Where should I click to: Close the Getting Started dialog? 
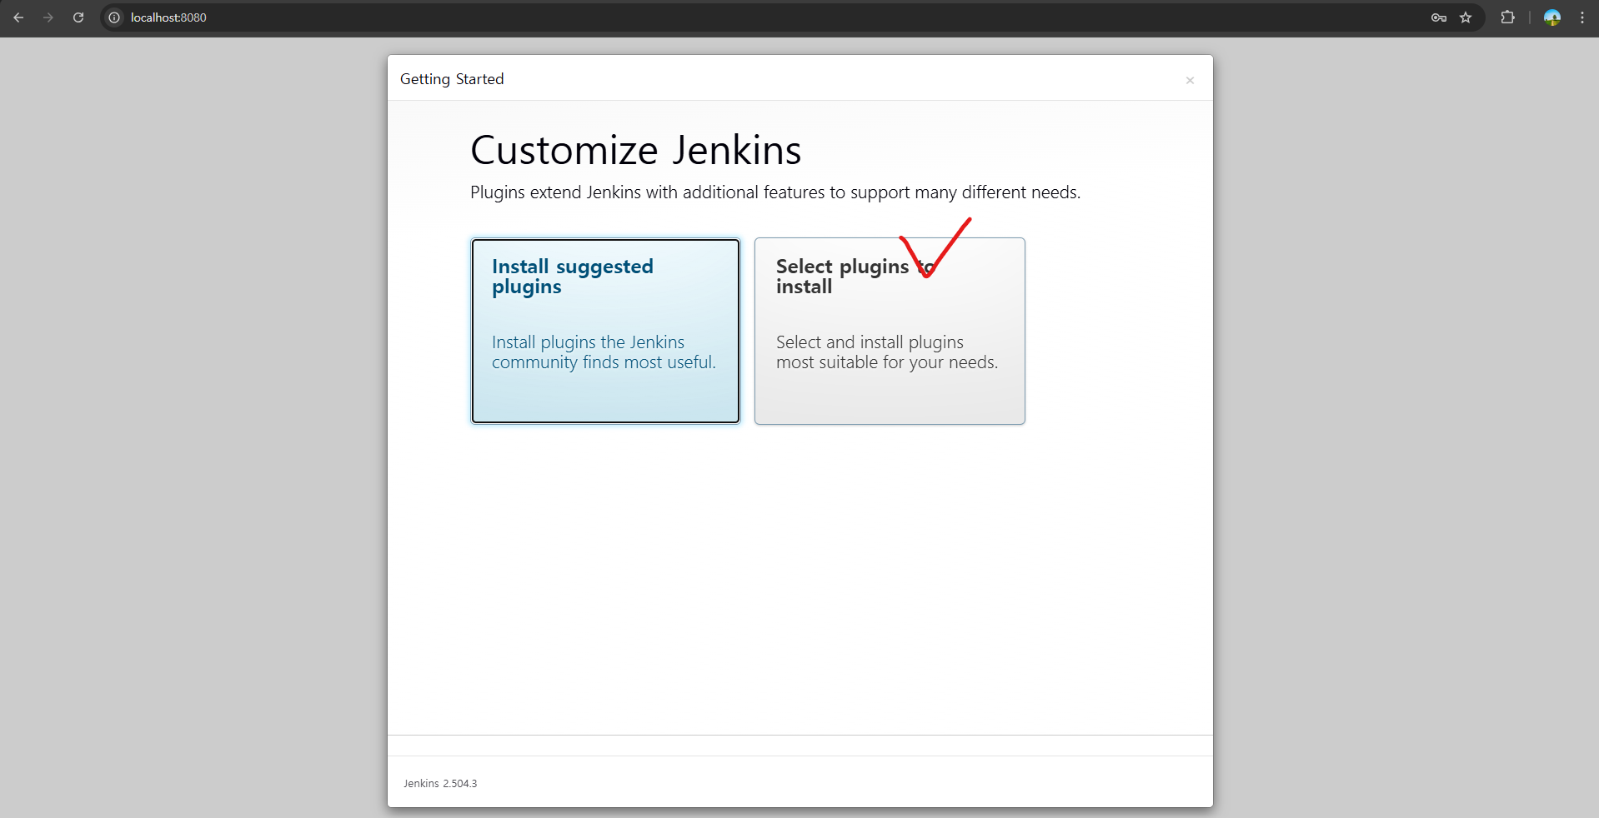[x=1190, y=80]
